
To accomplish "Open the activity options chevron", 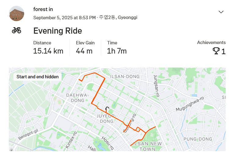I will coord(221,12).
